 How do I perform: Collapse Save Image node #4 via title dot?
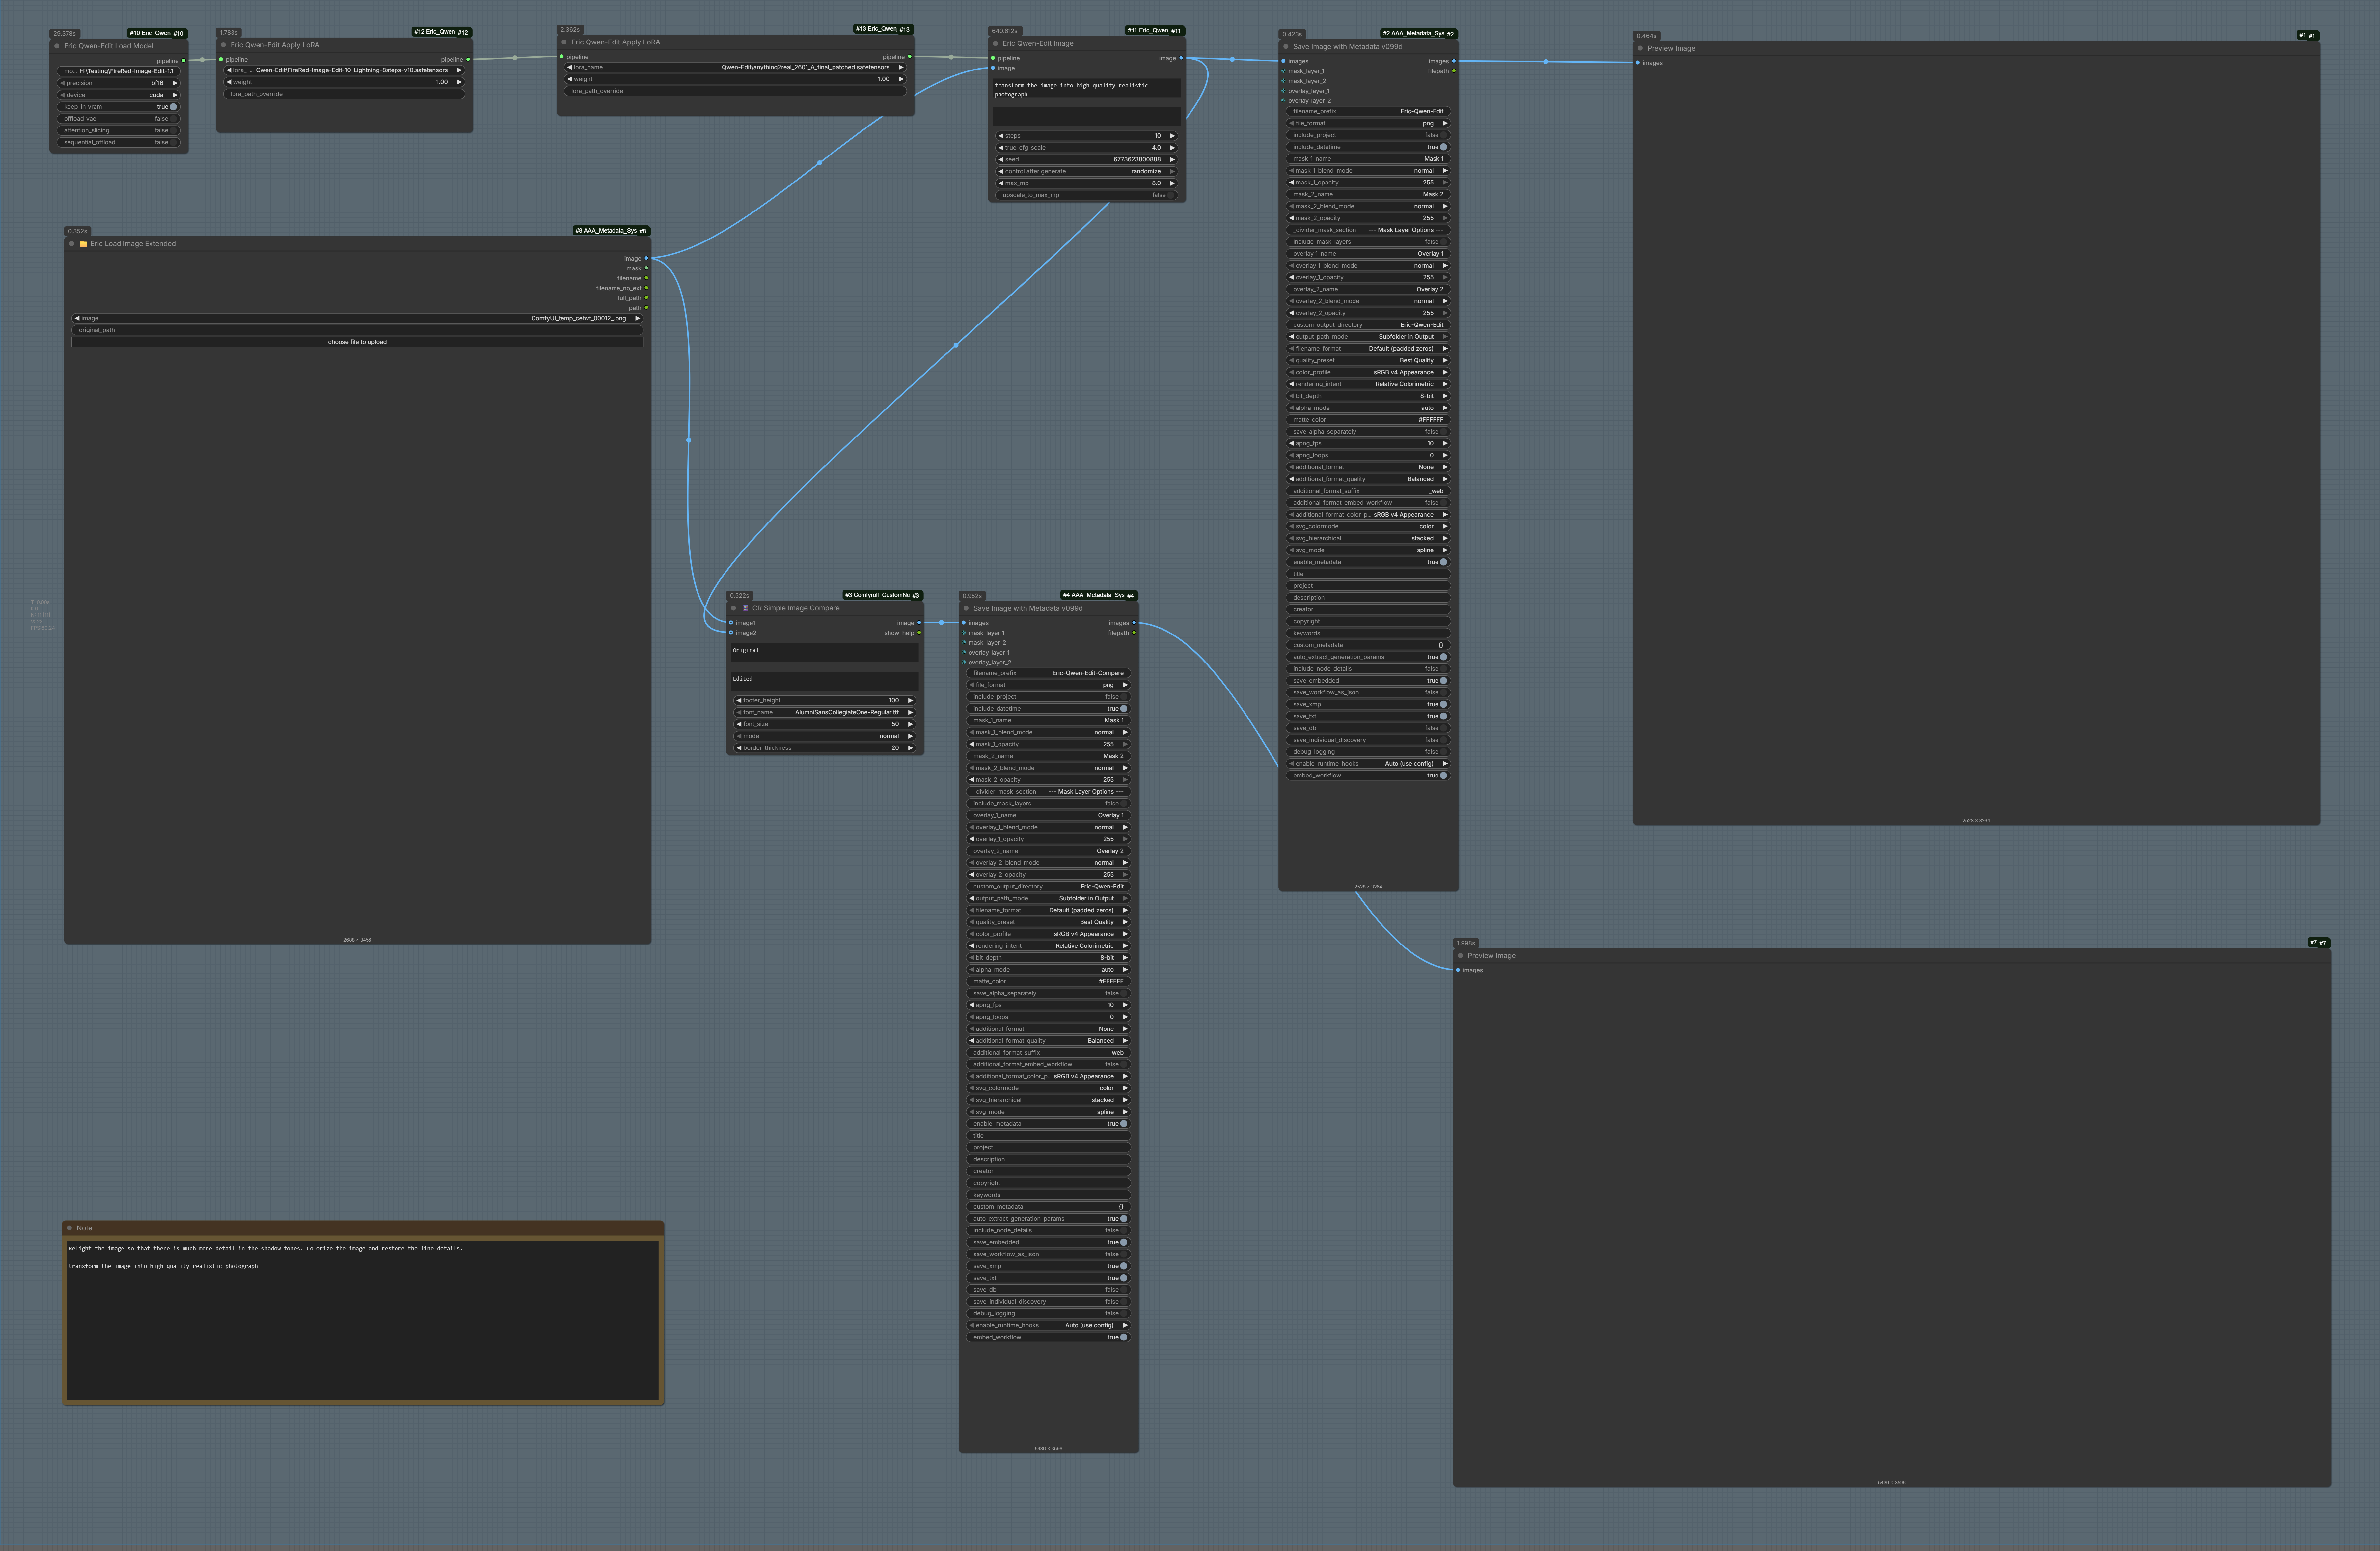click(966, 608)
